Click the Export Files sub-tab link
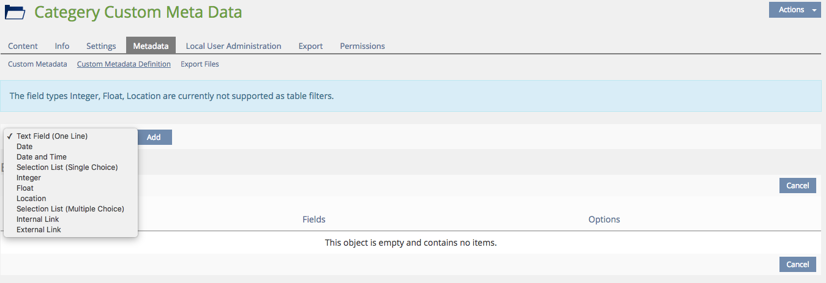This screenshot has width=826, height=283. 200,64
